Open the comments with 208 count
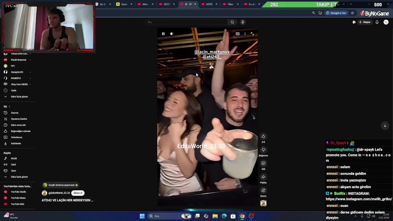393x221 pixels. (x=263, y=163)
